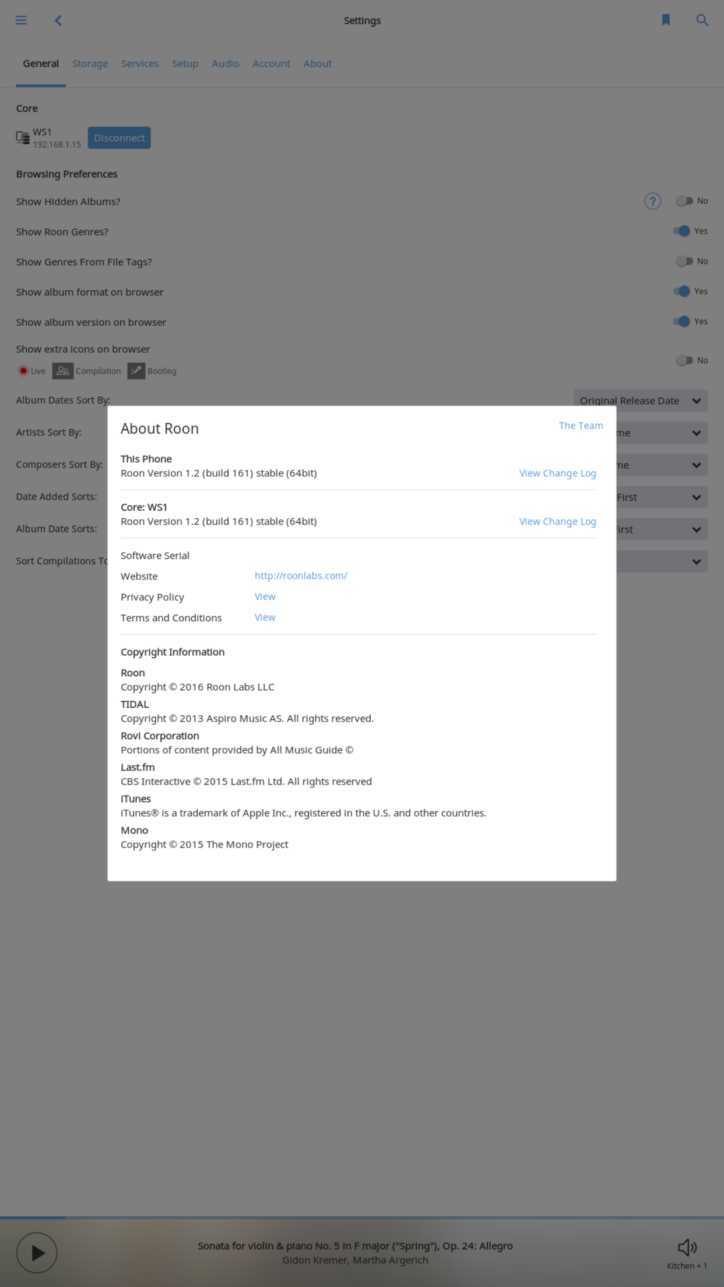This screenshot has width=724, height=1287.
Task: Play the current track
Action: tap(37, 1253)
